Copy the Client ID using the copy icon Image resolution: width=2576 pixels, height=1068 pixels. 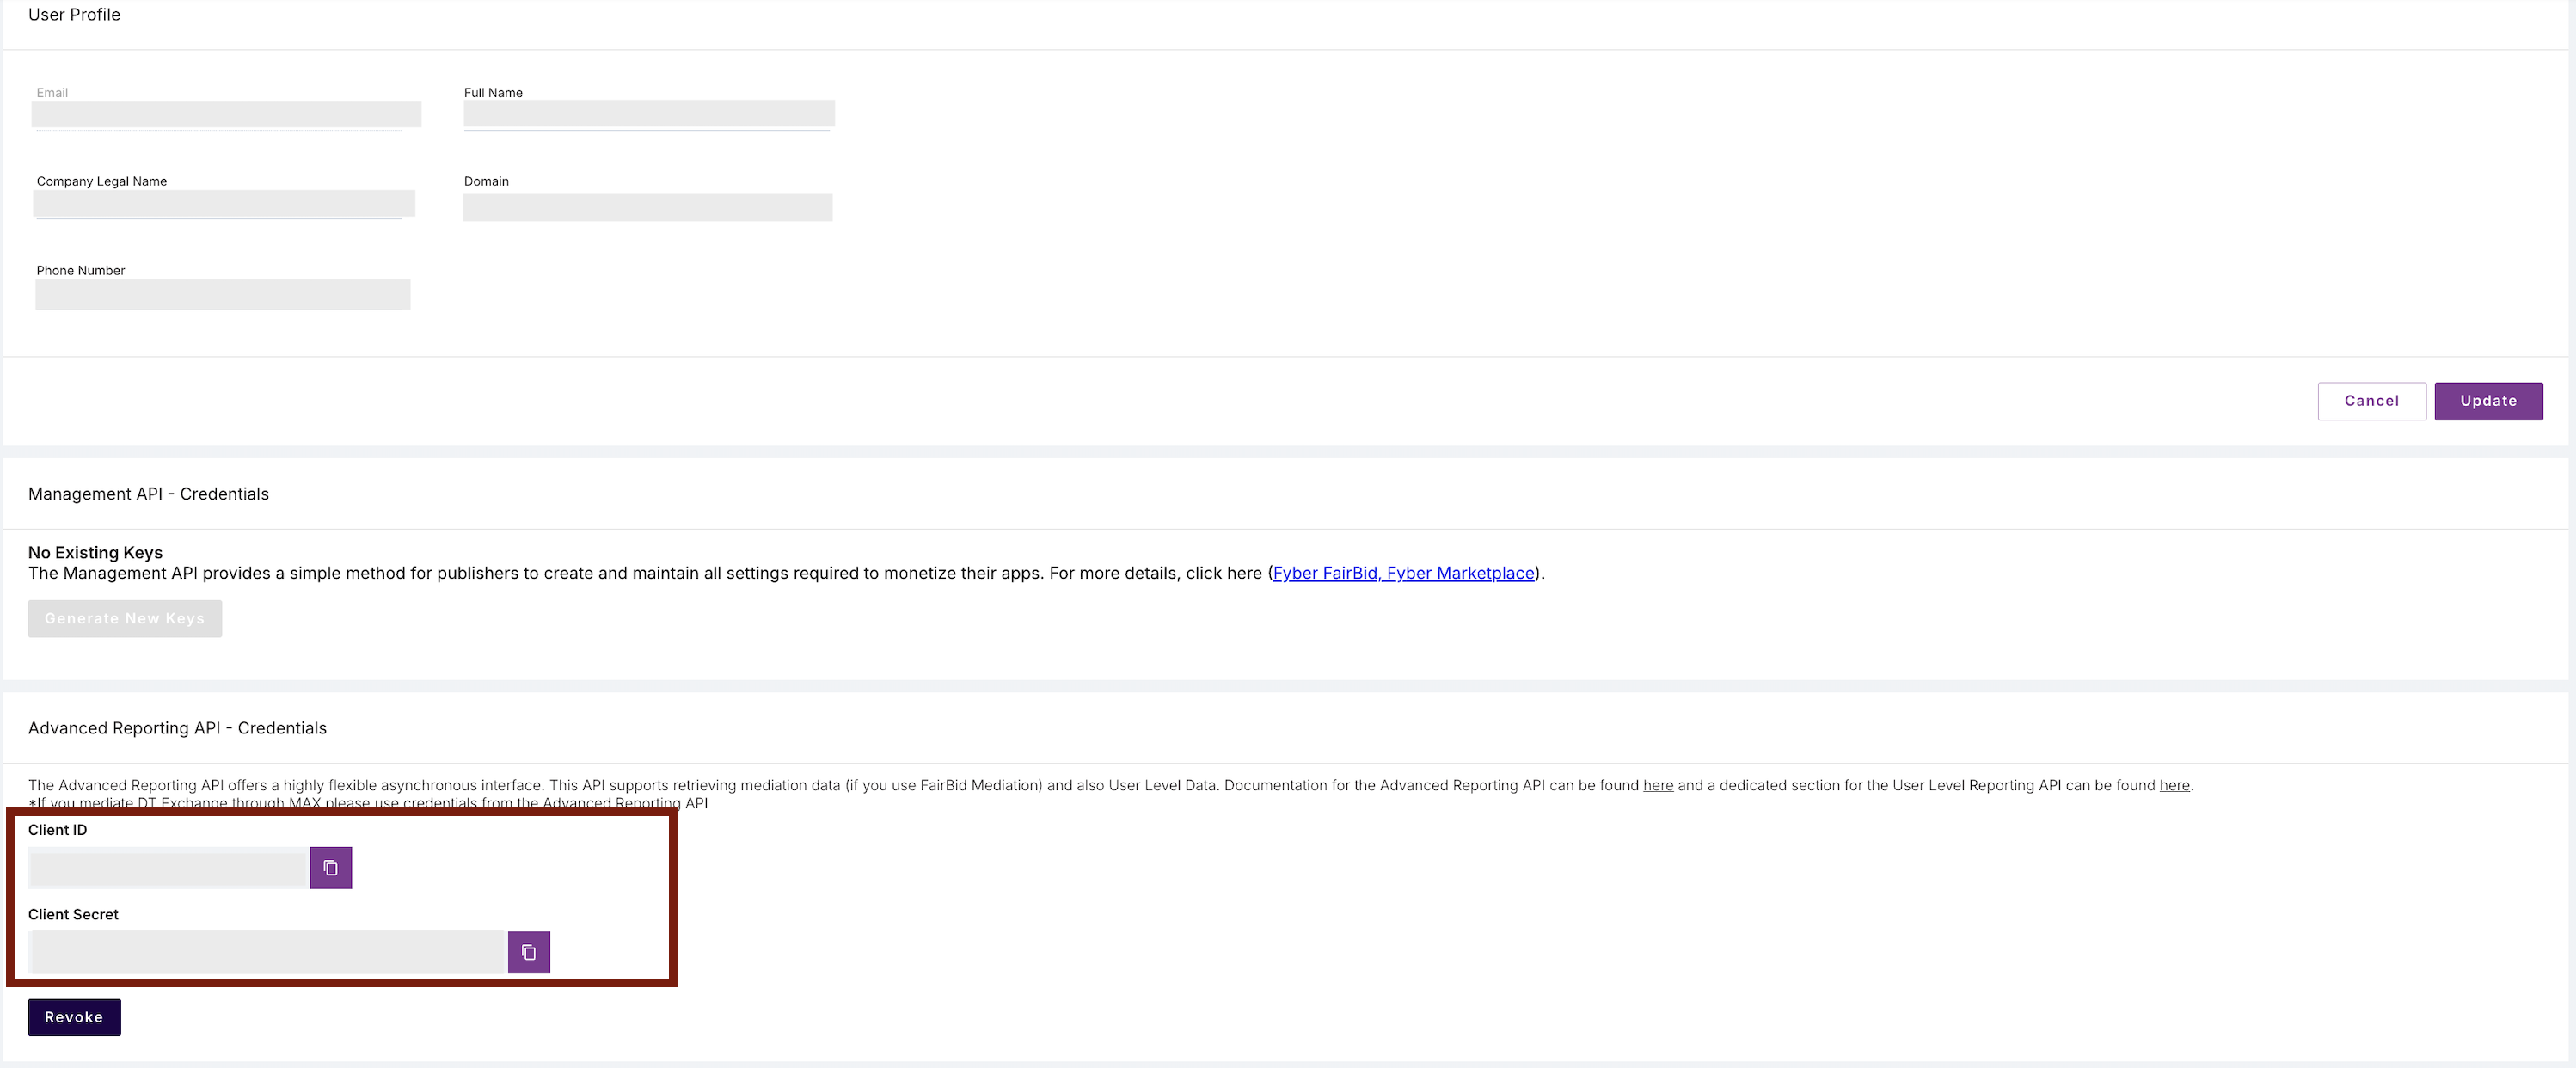330,867
